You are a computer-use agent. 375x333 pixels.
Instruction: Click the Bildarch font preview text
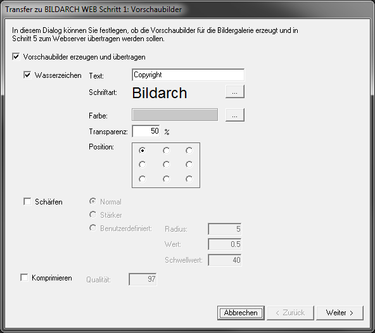(x=160, y=93)
